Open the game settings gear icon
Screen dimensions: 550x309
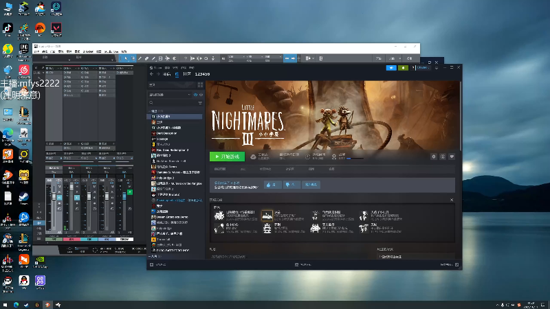coord(434,157)
